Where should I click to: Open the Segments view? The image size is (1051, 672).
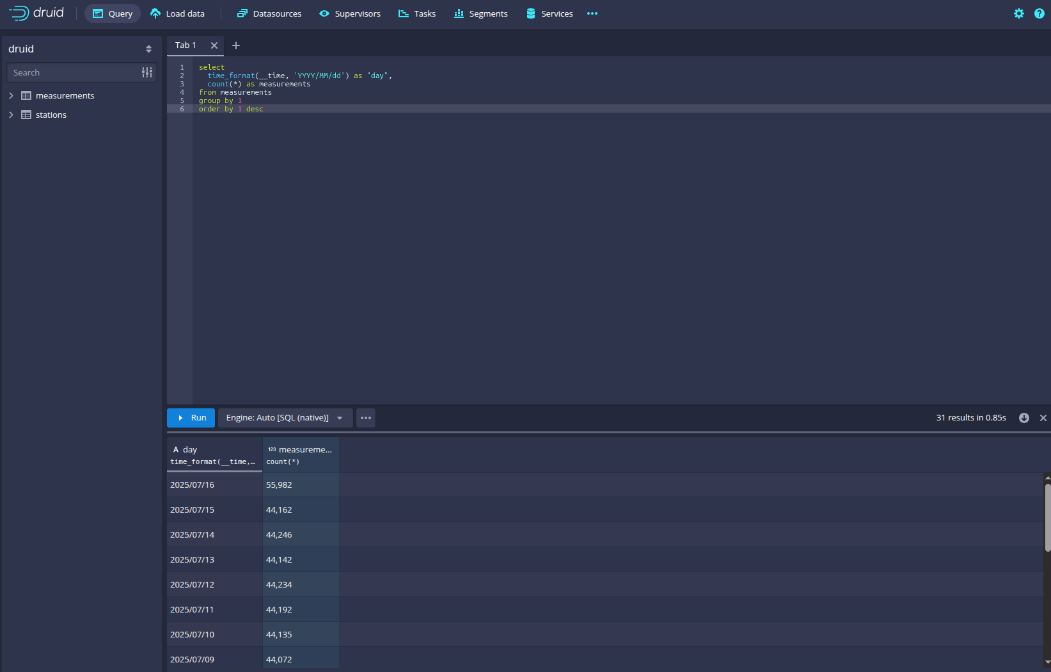(480, 13)
